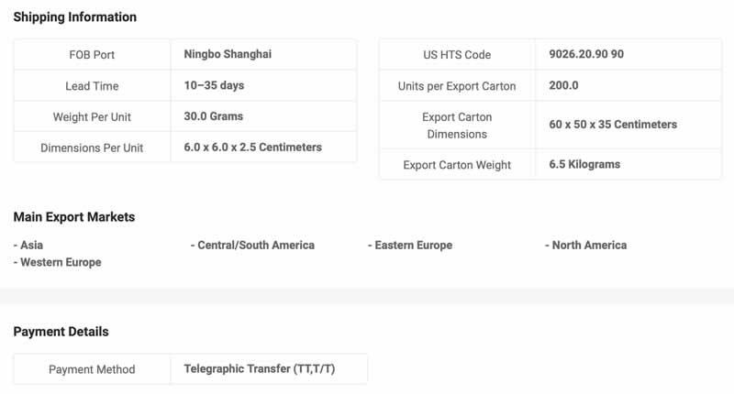Select the 6.0 x 6.0 x 2.5 Centimeters value

pyautogui.click(x=253, y=148)
